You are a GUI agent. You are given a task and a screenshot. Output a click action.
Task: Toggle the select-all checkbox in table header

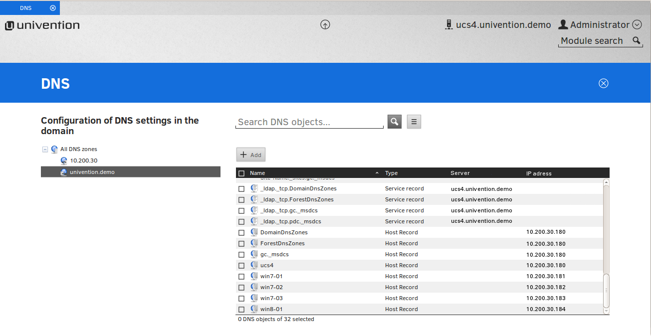(241, 173)
